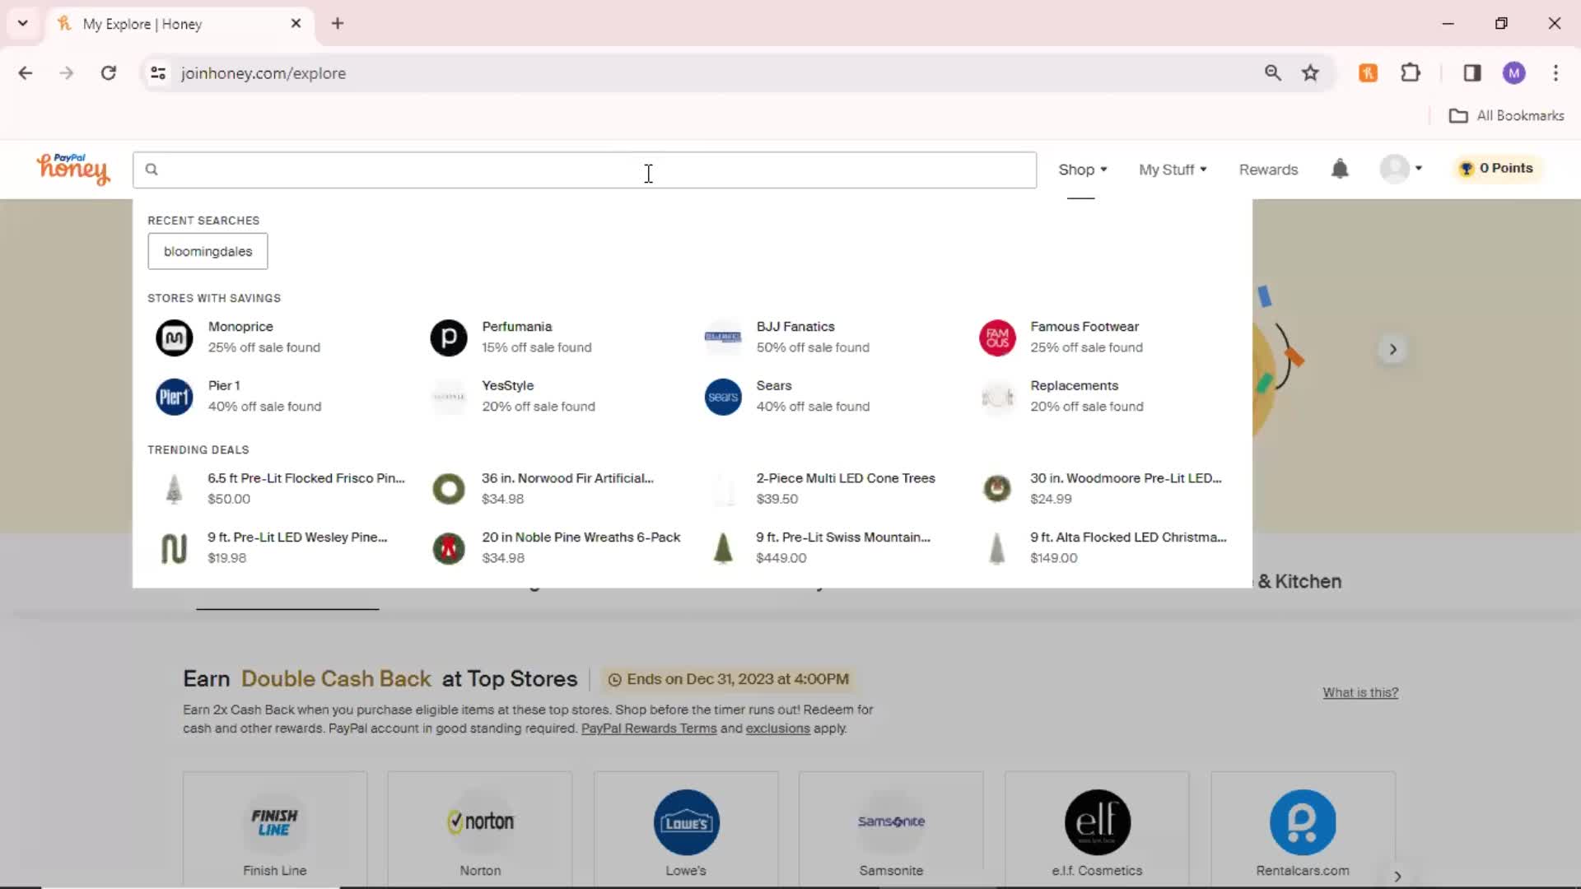Open Famous Footwear store logo
Image resolution: width=1581 pixels, height=889 pixels.
tap(997, 337)
